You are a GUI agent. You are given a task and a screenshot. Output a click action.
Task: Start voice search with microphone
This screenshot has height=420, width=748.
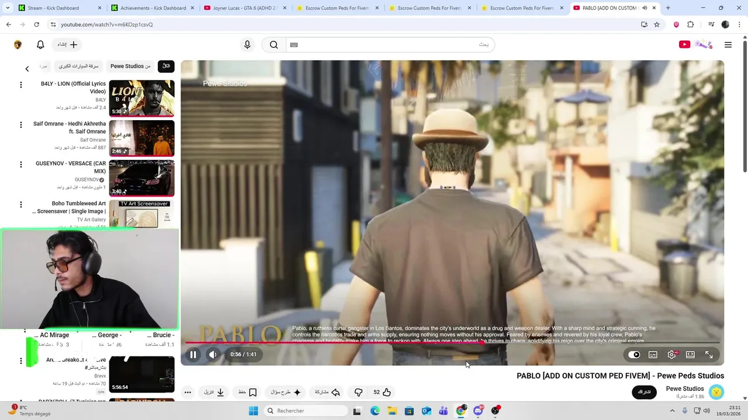[x=247, y=45]
